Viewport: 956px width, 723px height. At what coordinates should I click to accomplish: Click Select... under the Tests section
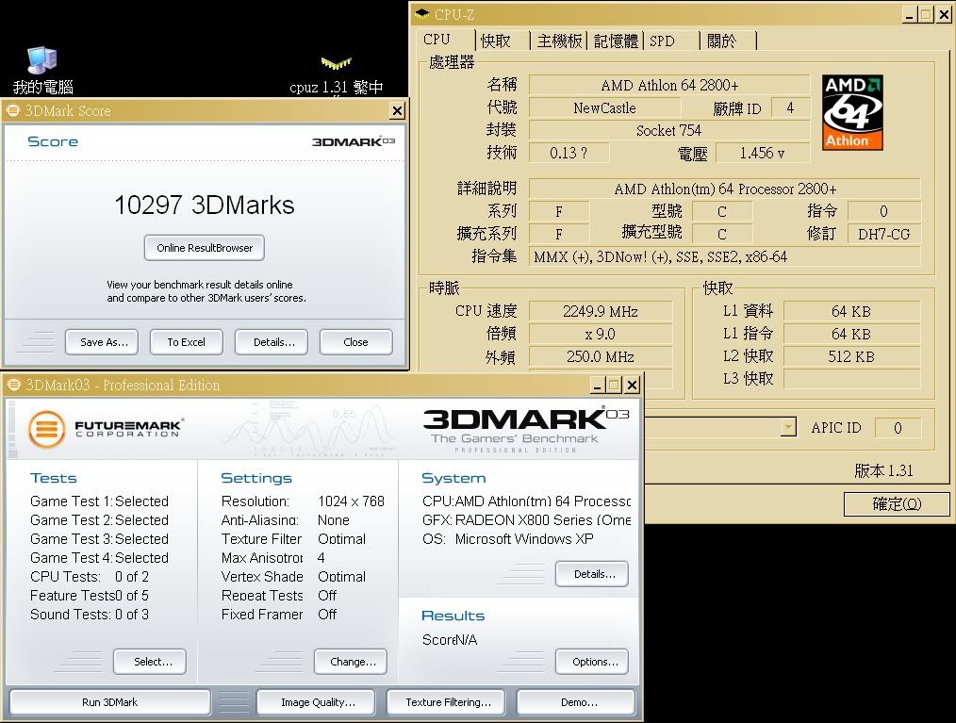150,662
